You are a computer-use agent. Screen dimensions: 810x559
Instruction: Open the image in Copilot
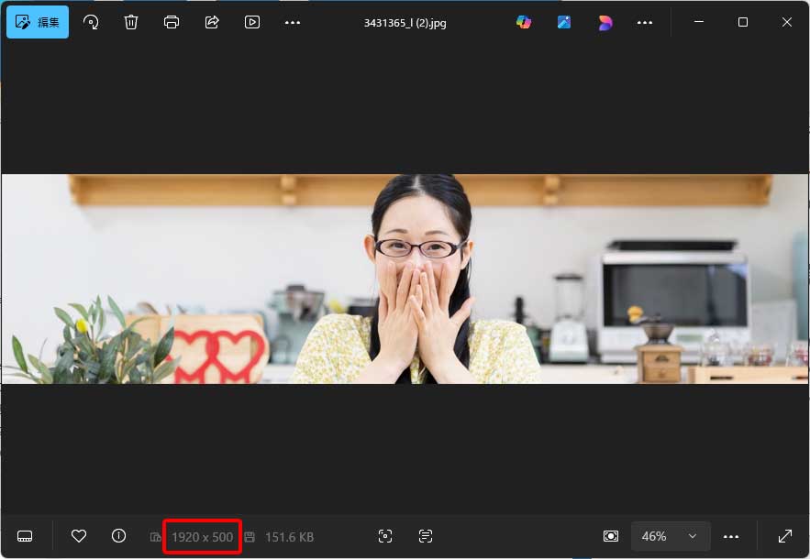tap(524, 22)
